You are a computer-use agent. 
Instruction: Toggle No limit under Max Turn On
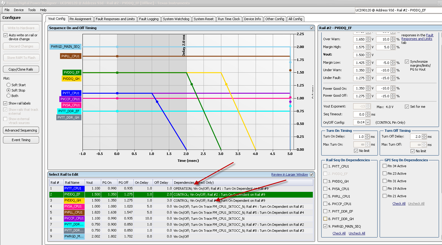356,151
